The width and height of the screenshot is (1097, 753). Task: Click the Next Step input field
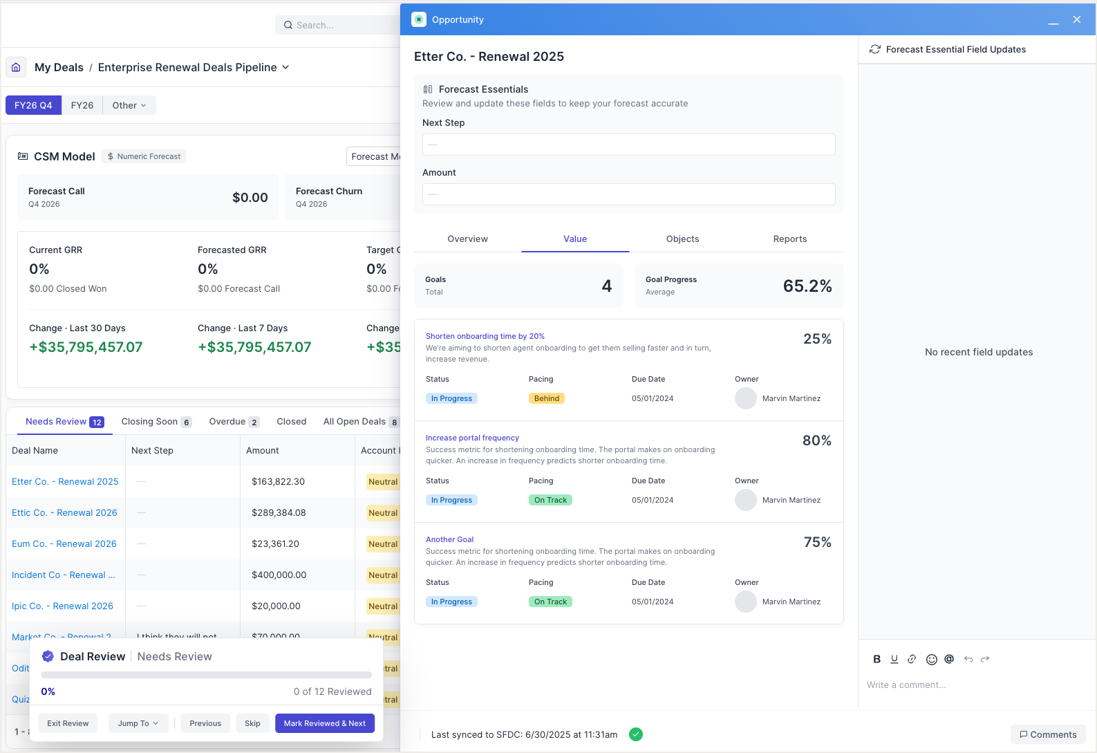click(x=628, y=145)
